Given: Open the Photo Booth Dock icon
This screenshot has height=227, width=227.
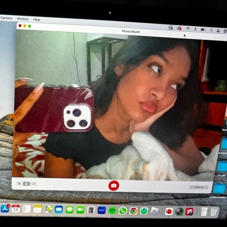Looking at the screenshot, I should point(189,211).
